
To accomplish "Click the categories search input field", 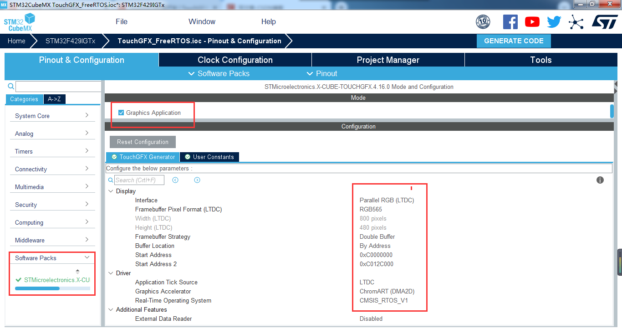I will pyautogui.click(x=58, y=87).
